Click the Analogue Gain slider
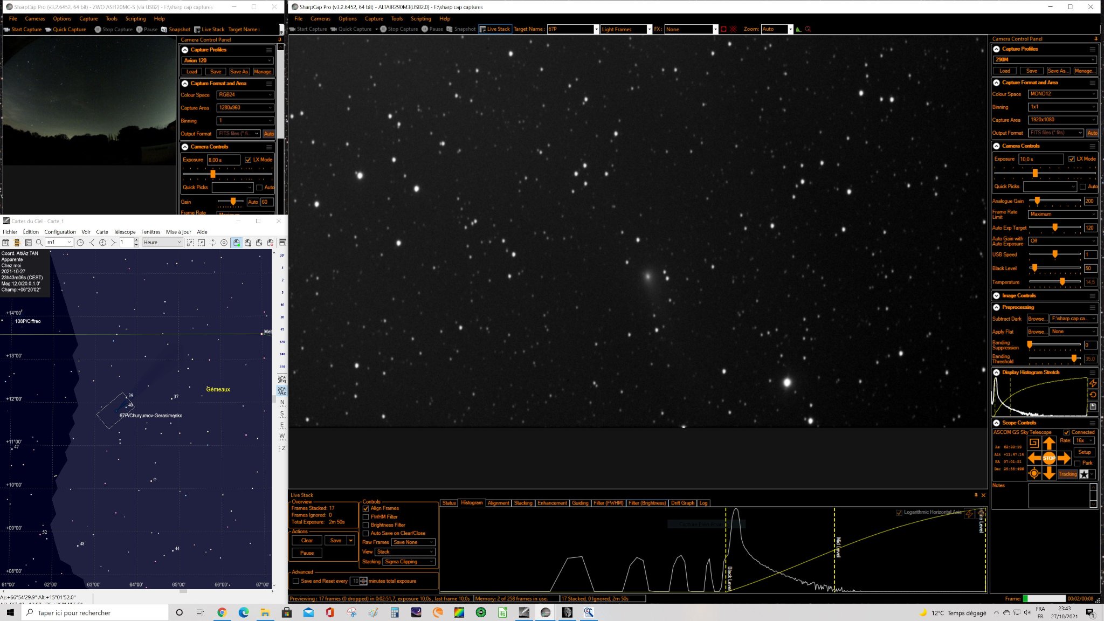 tap(1055, 201)
